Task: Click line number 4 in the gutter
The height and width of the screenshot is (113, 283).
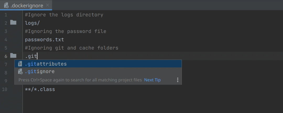Action: pyautogui.click(x=6, y=40)
